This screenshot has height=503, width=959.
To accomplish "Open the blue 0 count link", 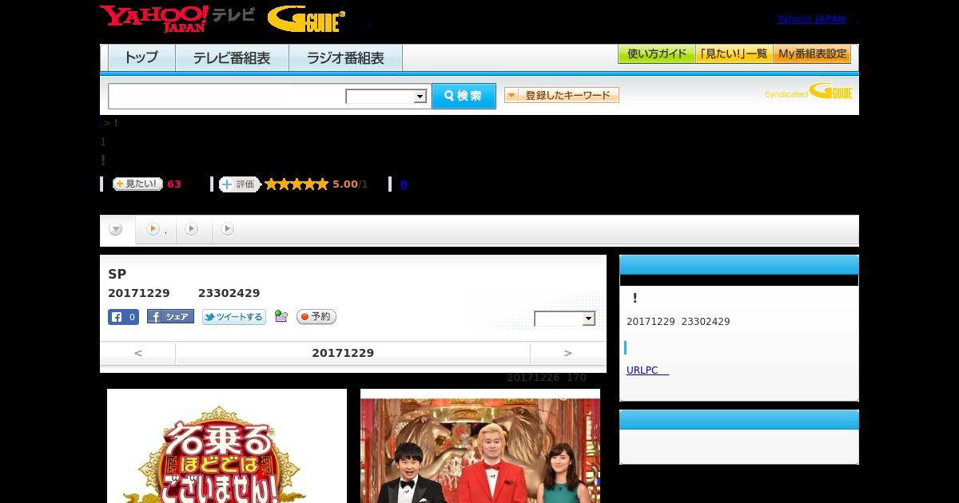I will [x=404, y=184].
